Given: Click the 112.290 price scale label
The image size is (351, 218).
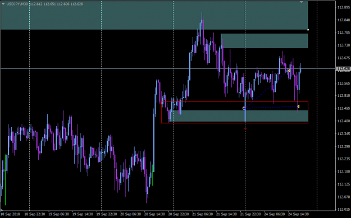Looking at the screenshot, I should (x=343, y=146).
